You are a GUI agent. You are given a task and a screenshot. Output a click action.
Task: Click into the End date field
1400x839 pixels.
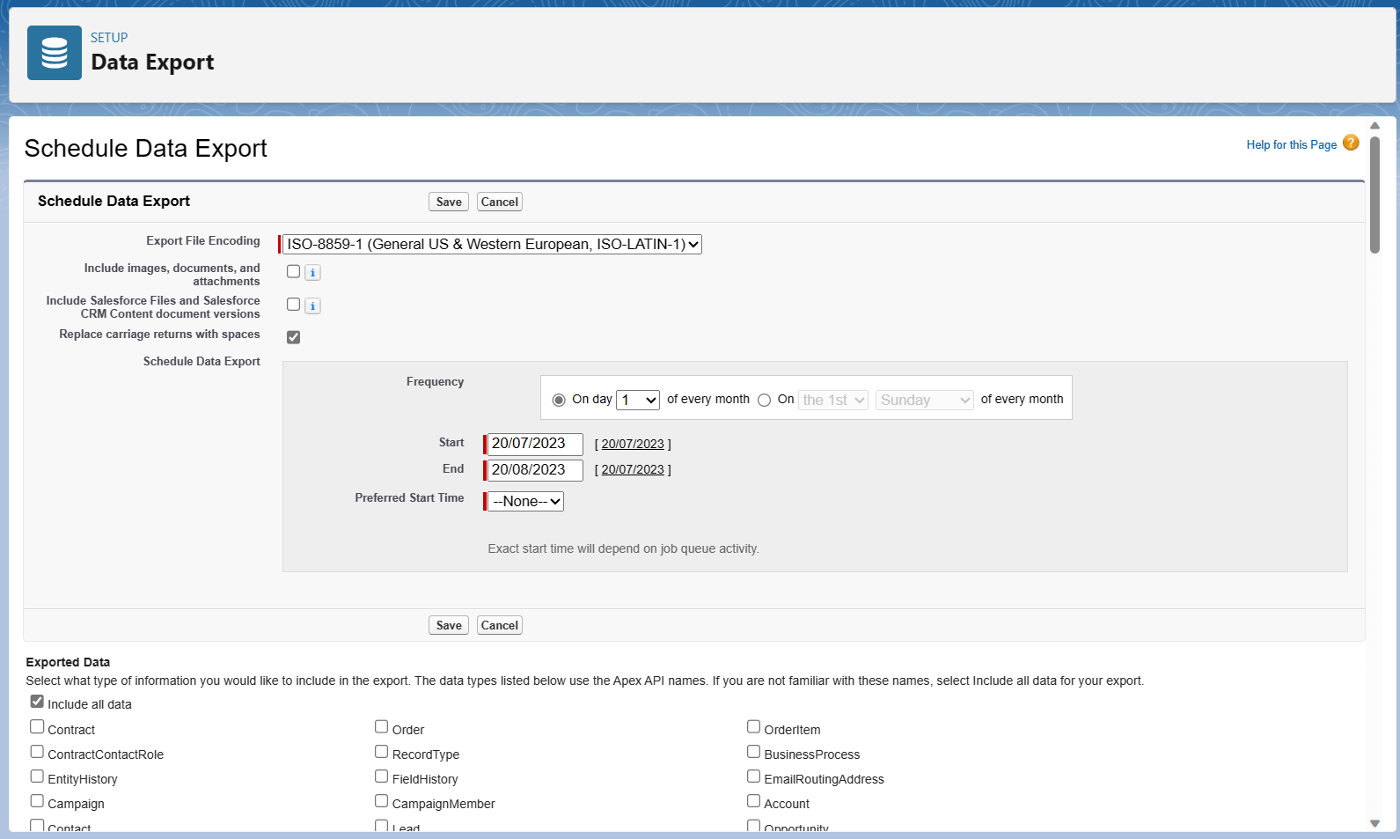(535, 470)
